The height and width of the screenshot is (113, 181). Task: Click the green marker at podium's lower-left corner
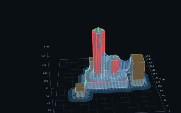point(86,81)
